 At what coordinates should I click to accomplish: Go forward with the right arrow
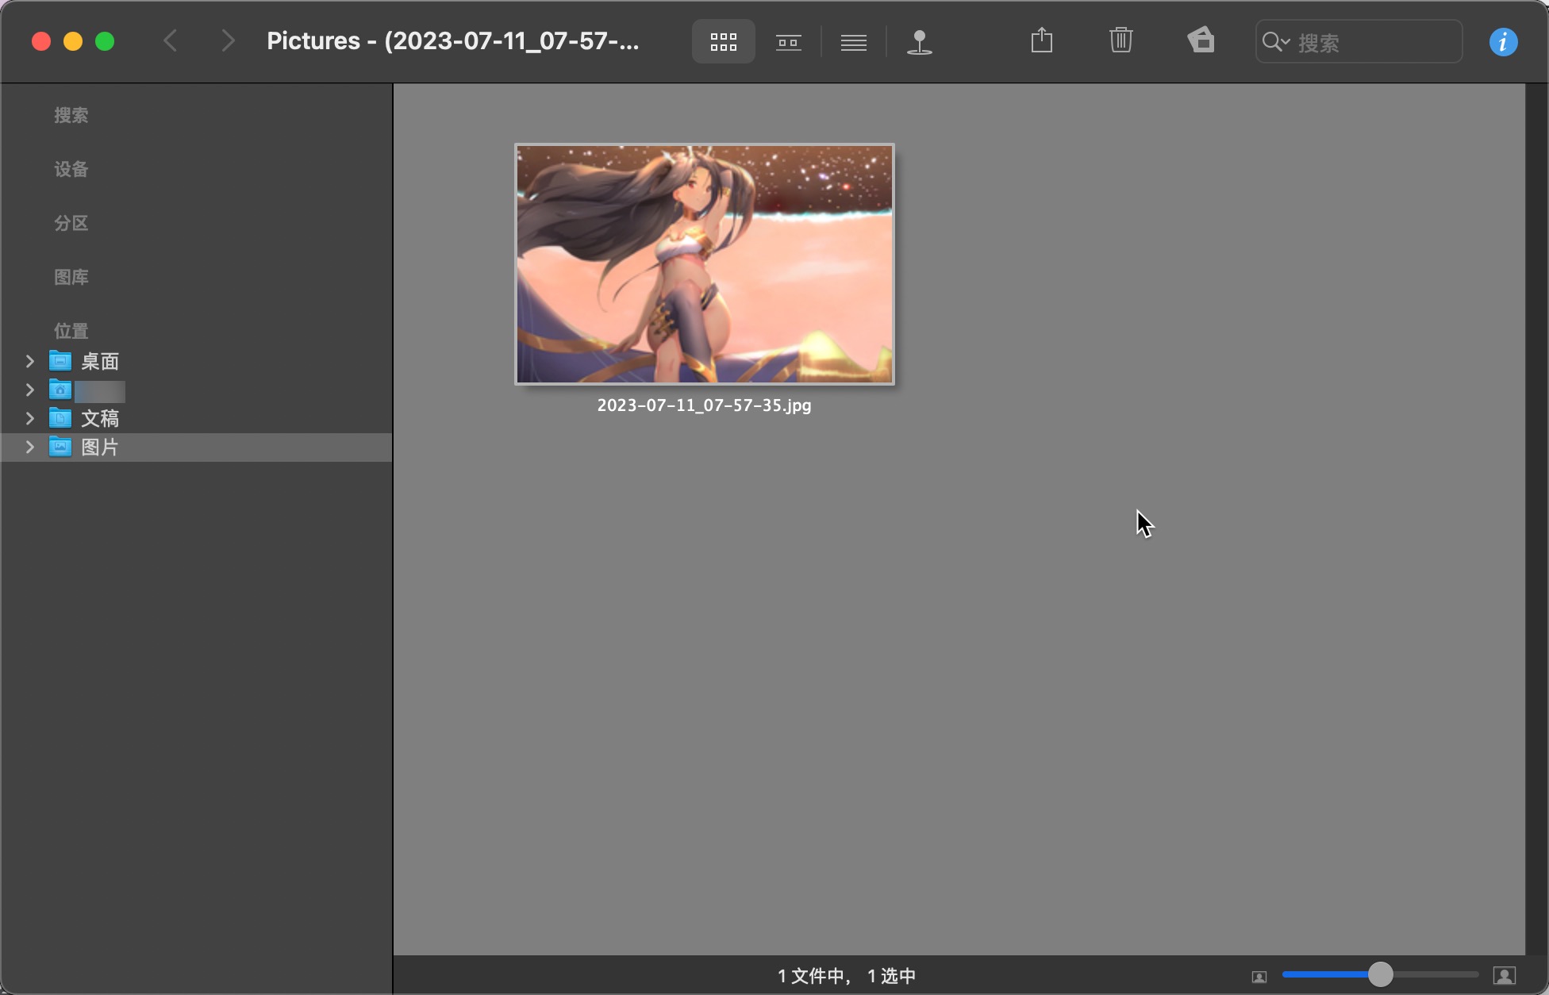coord(228,40)
